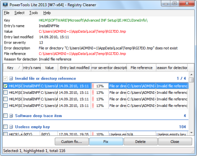This screenshot has width=197, height=156.
Task: Open the File menu
Action: (x=7, y=13)
